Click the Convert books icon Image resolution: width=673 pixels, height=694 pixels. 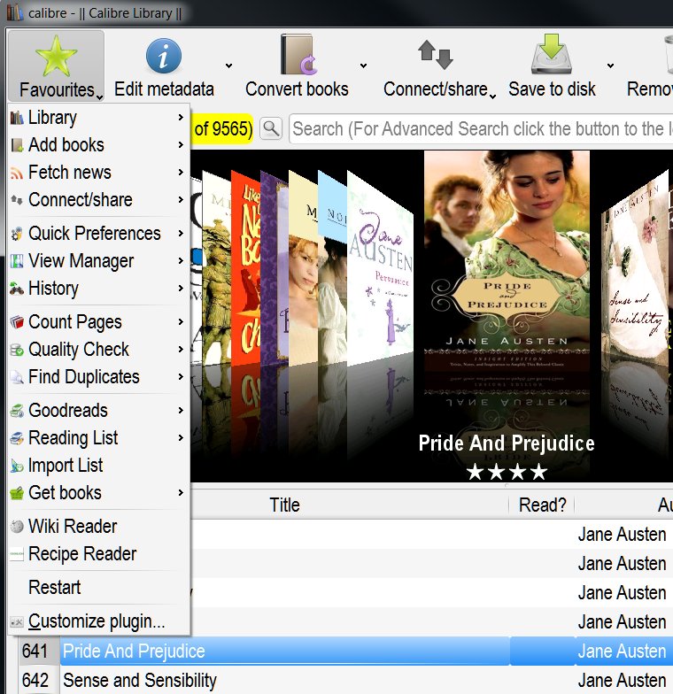pos(299,55)
